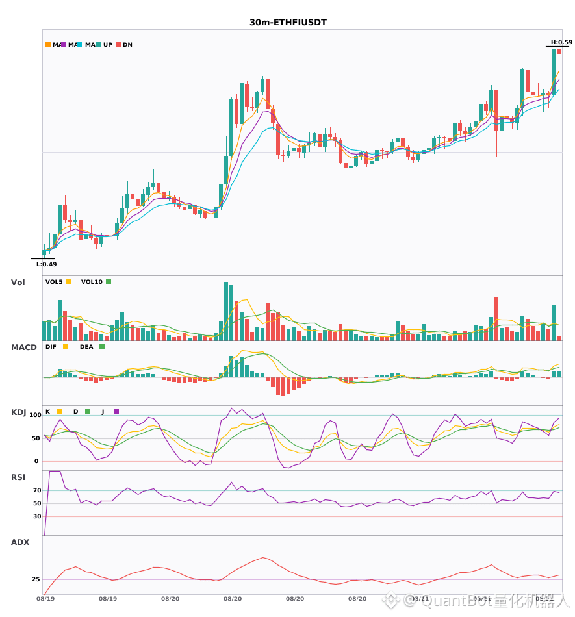
Task: Select the teal UP legend swatch
Action: click(99, 45)
